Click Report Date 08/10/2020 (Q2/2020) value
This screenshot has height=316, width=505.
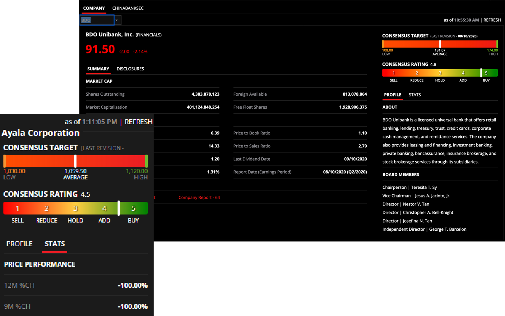point(345,172)
